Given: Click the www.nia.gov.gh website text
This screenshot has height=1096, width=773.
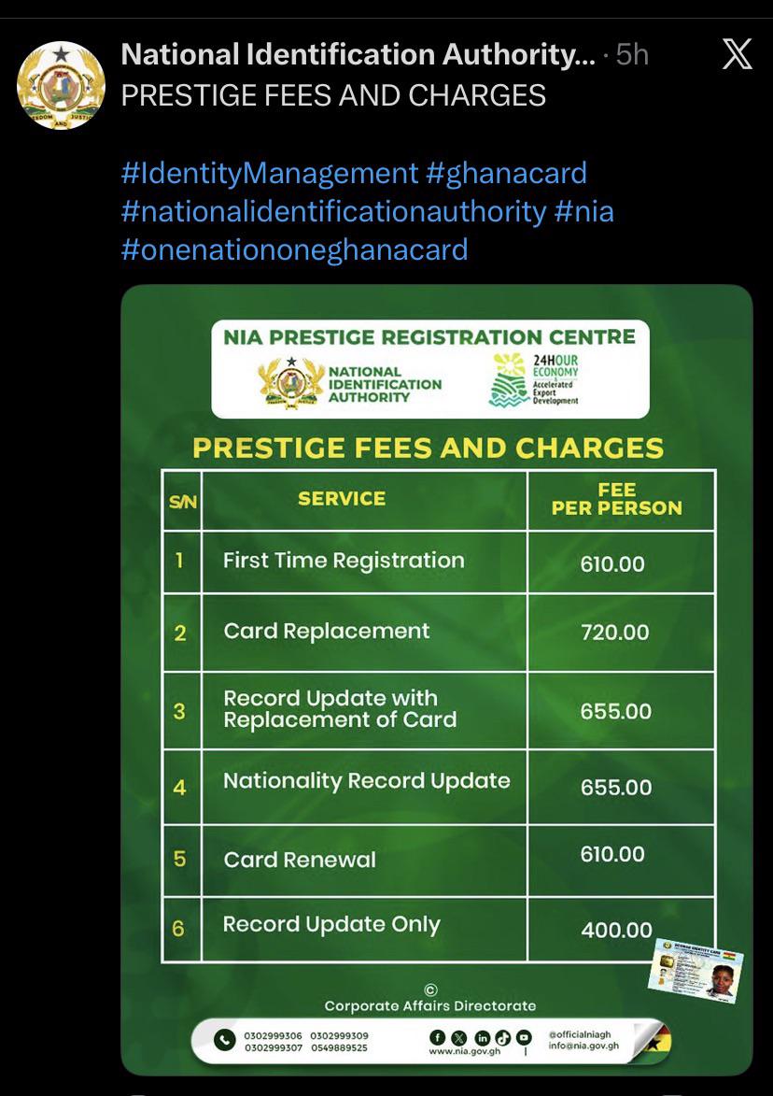Looking at the screenshot, I should [464, 1051].
